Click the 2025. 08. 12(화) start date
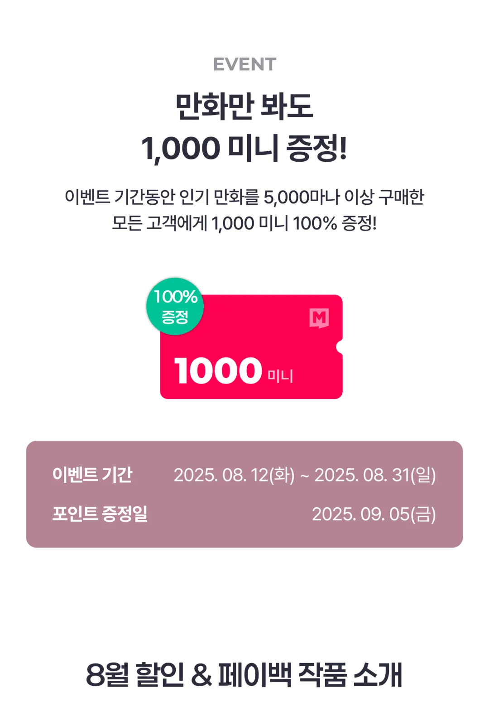Image resolution: width=489 pixels, height=712 pixels. pyautogui.click(x=234, y=475)
